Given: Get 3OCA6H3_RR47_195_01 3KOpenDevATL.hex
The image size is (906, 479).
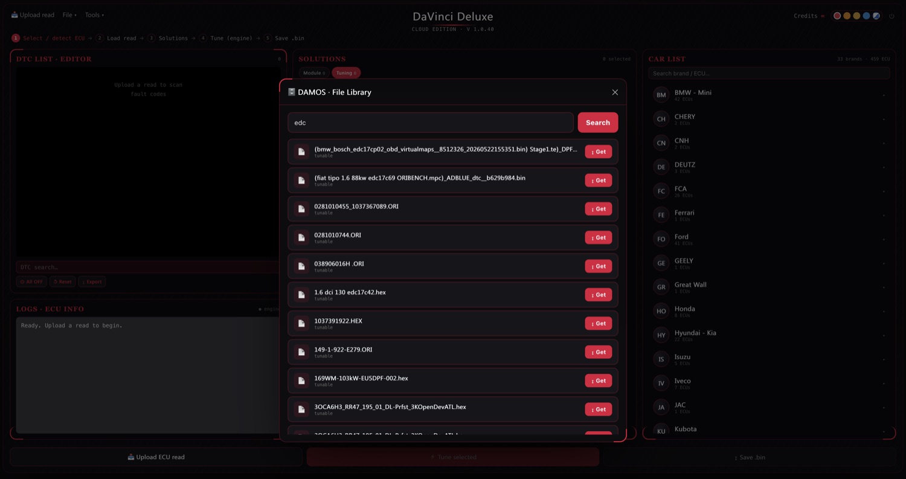Looking at the screenshot, I should click(598, 410).
